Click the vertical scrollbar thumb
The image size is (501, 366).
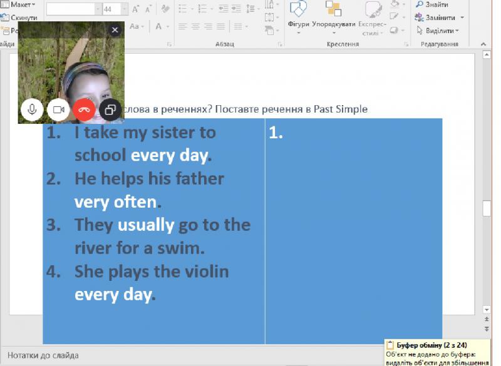[x=487, y=208]
